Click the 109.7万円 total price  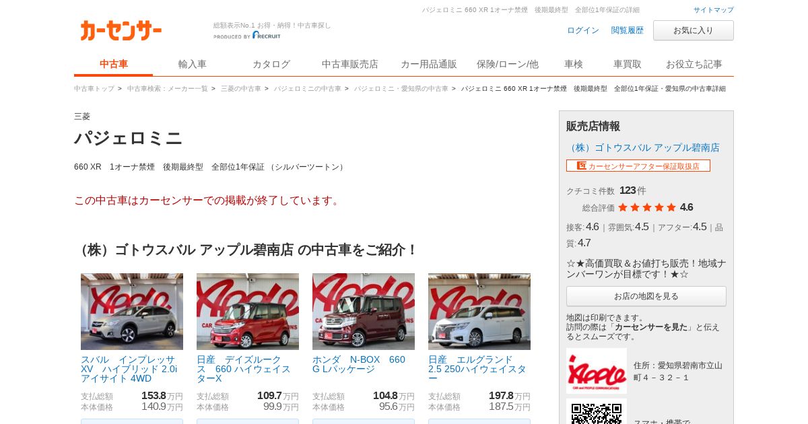[277, 396]
